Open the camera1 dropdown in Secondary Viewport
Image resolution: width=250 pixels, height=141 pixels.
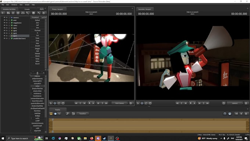click(235, 103)
